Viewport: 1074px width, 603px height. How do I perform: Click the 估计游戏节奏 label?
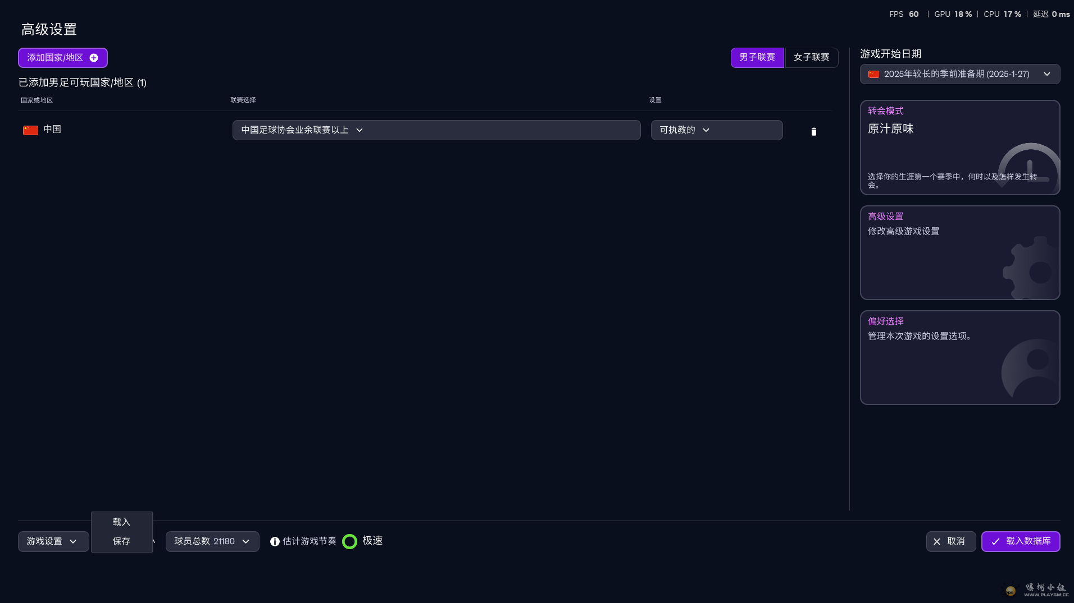pos(310,541)
